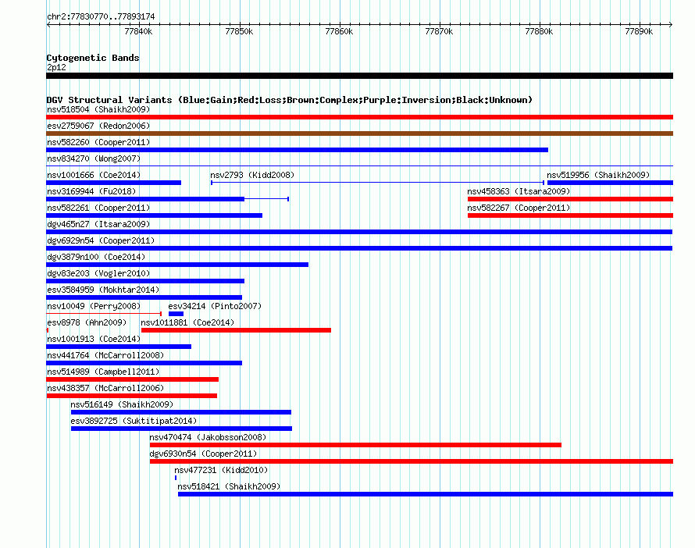
Task: Select the blue nsv582260 gain bar
Action: 297,150
